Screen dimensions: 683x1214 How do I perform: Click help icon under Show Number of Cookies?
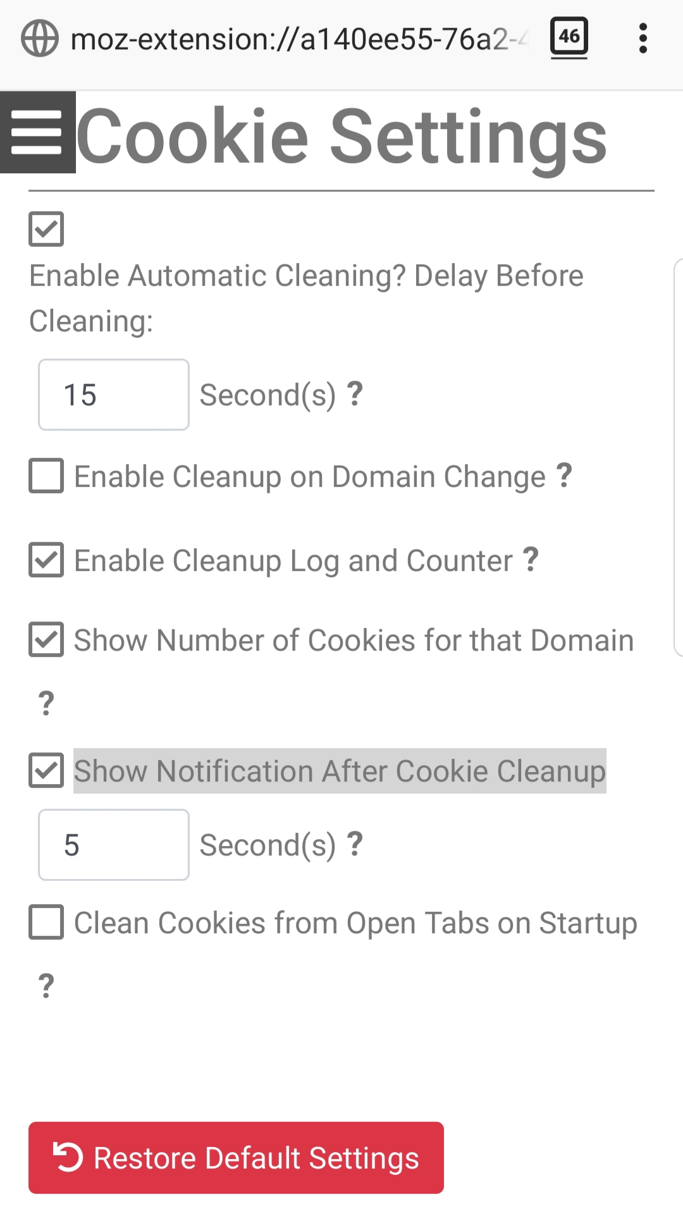46,702
